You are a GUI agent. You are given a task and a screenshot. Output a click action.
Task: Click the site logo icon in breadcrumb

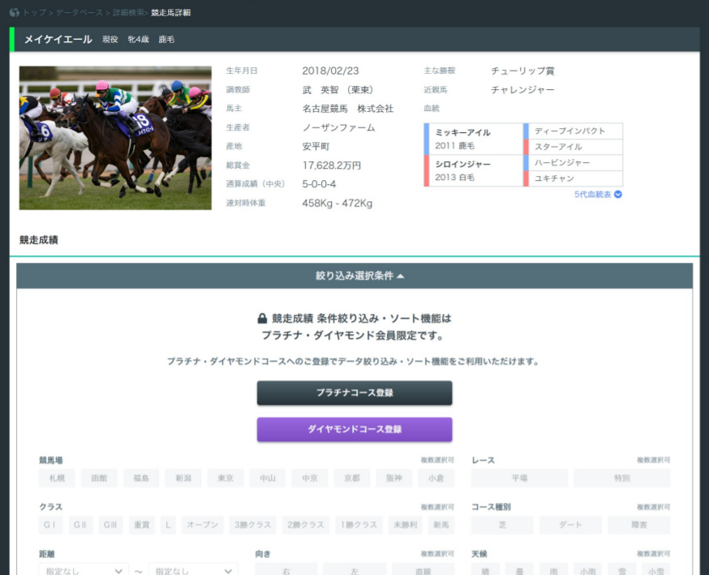point(15,12)
